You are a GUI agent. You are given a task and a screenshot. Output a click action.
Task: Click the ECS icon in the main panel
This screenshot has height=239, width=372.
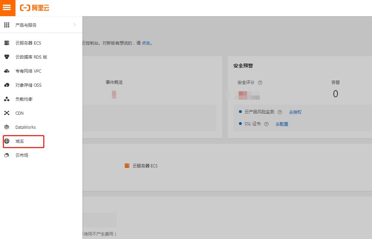[x=127, y=166]
